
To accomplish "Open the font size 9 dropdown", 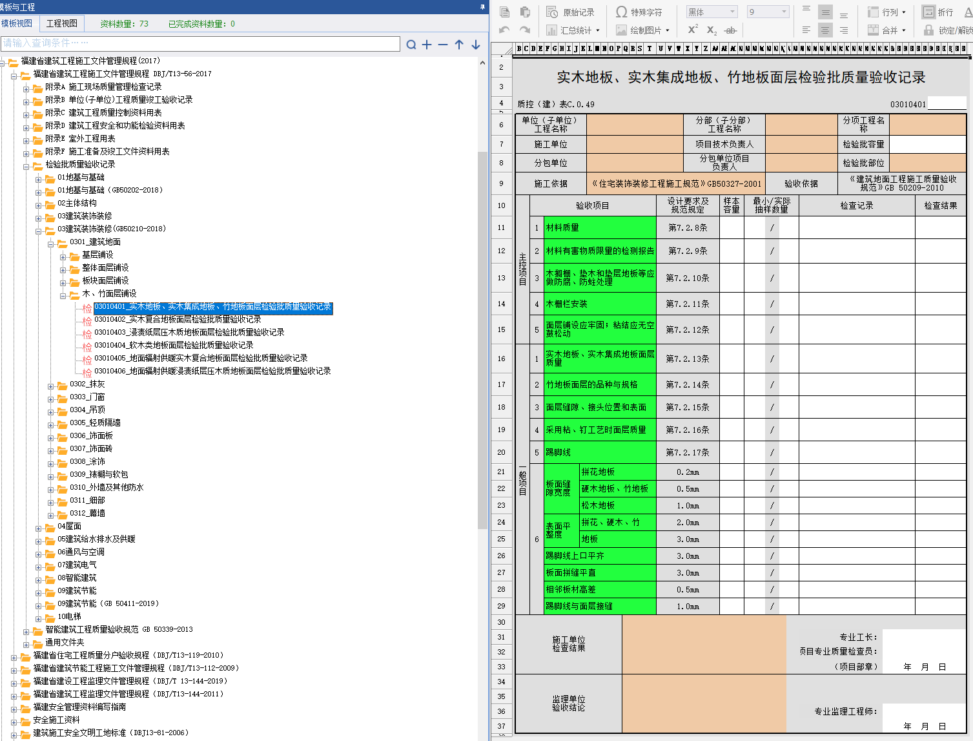I will (768, 12).
